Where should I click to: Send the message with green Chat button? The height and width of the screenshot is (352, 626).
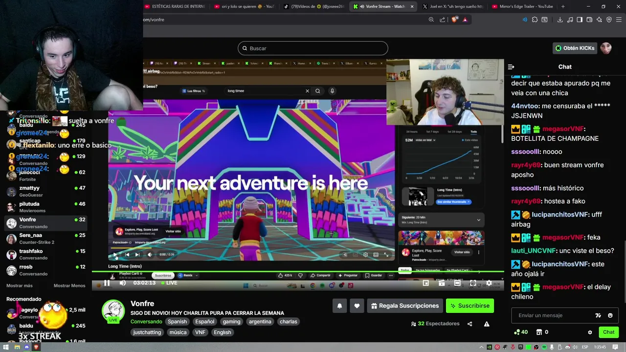pos(608,332)
